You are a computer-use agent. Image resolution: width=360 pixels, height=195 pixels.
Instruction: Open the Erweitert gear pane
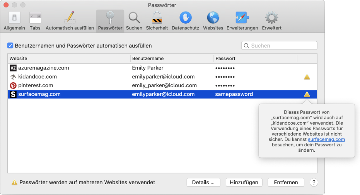tap(271, 21)
